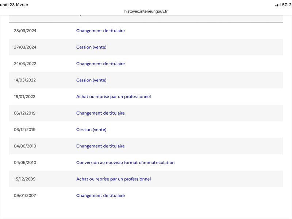Open Achat ou reprise entry from 19/01/2022

[x=113, y=97]
